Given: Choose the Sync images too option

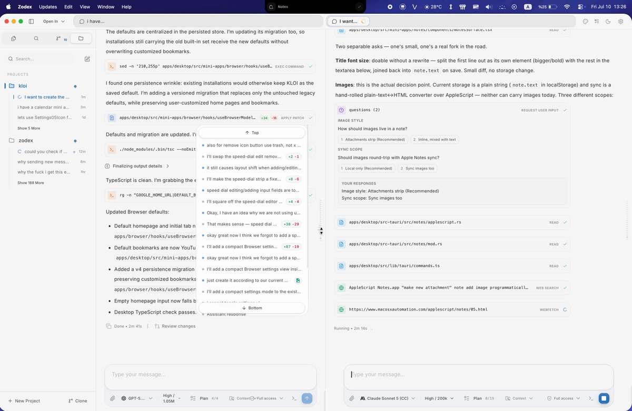Looking at the screenshot, I should (x=417, y=169).
